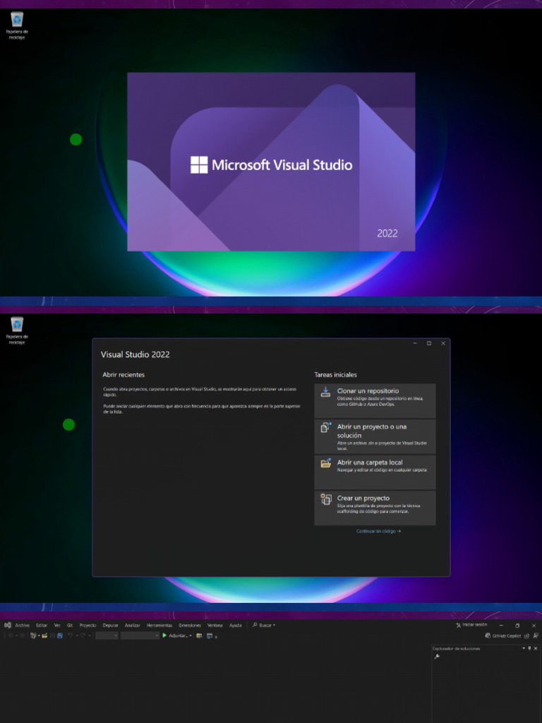Click the Buscar search box
Screen dimensions: 542x723
[x=264, y=626]
